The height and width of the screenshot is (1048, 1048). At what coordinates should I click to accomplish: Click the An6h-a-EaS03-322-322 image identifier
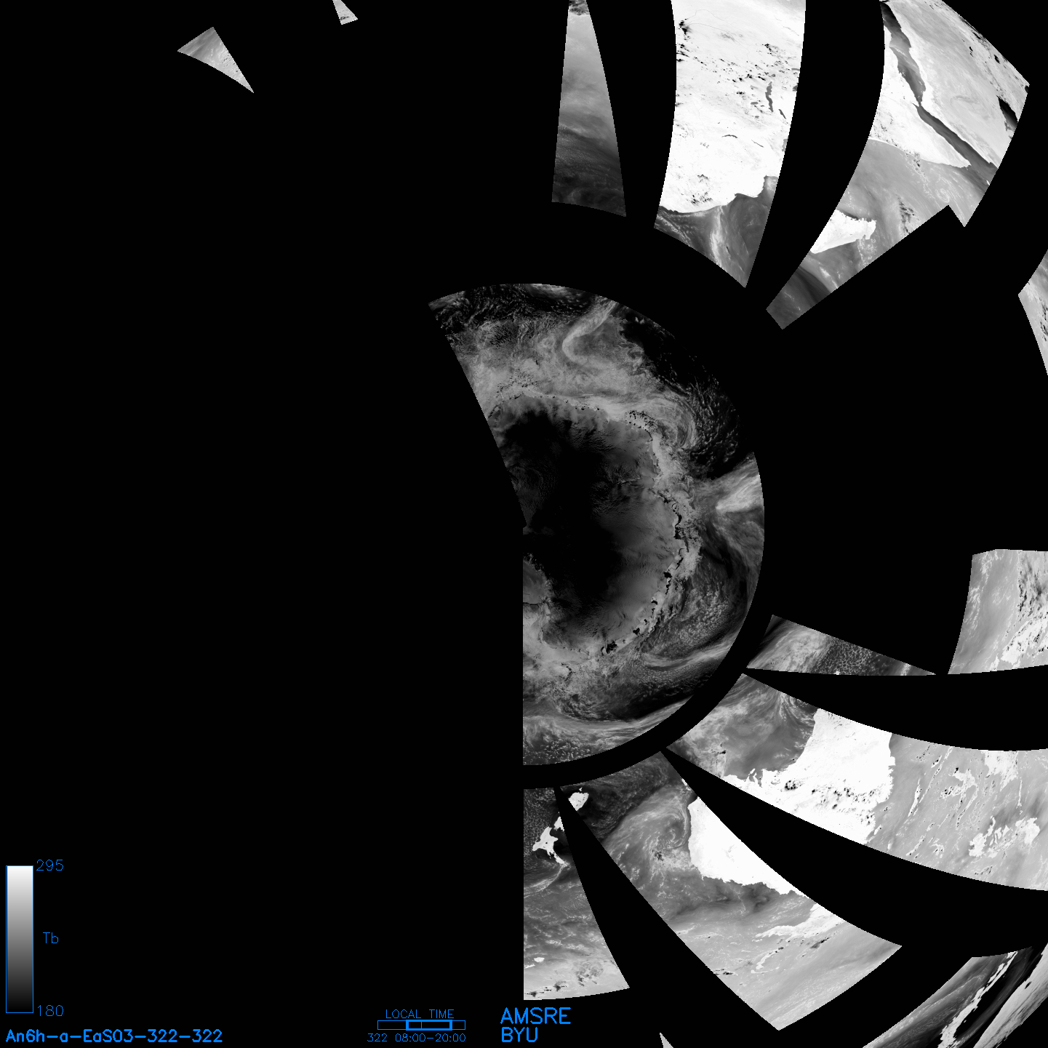click(114, 1036)
